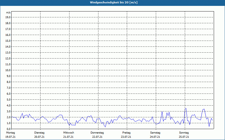Click the 15,0 y-axis label

click(x=8, y=41)
